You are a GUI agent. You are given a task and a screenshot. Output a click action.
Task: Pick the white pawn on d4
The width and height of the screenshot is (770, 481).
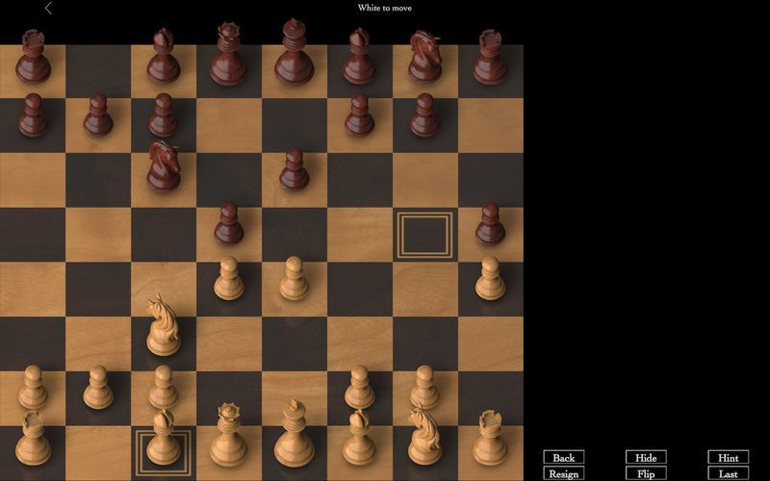[x=229, y=278]
